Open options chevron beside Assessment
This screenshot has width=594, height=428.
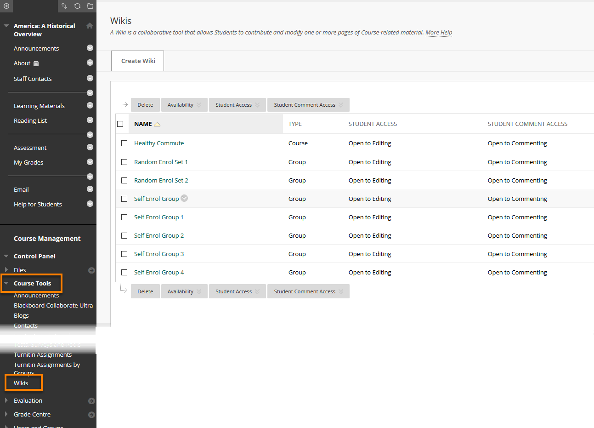click(90, 147)
